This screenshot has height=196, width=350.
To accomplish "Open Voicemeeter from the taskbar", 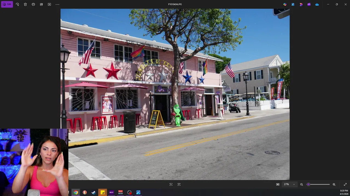I will coord(120,192).
